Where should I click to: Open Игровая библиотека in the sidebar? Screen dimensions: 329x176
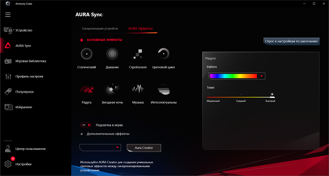tap(31, 61)
